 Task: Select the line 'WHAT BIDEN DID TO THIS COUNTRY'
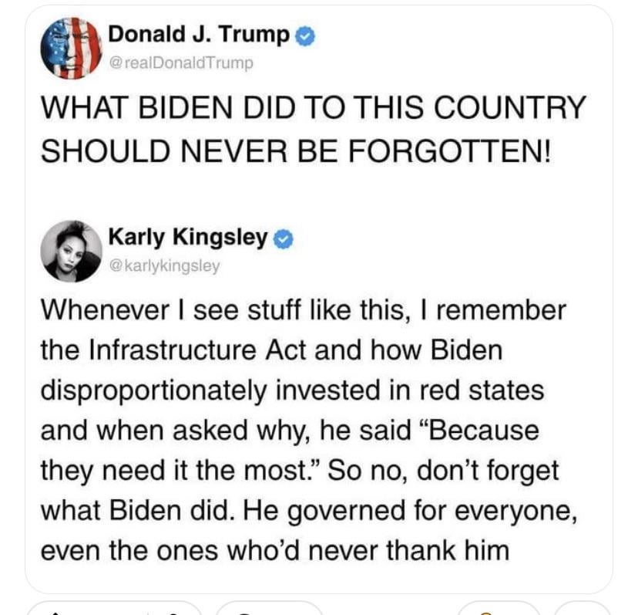pyautogui.click(x=313, y=107)
